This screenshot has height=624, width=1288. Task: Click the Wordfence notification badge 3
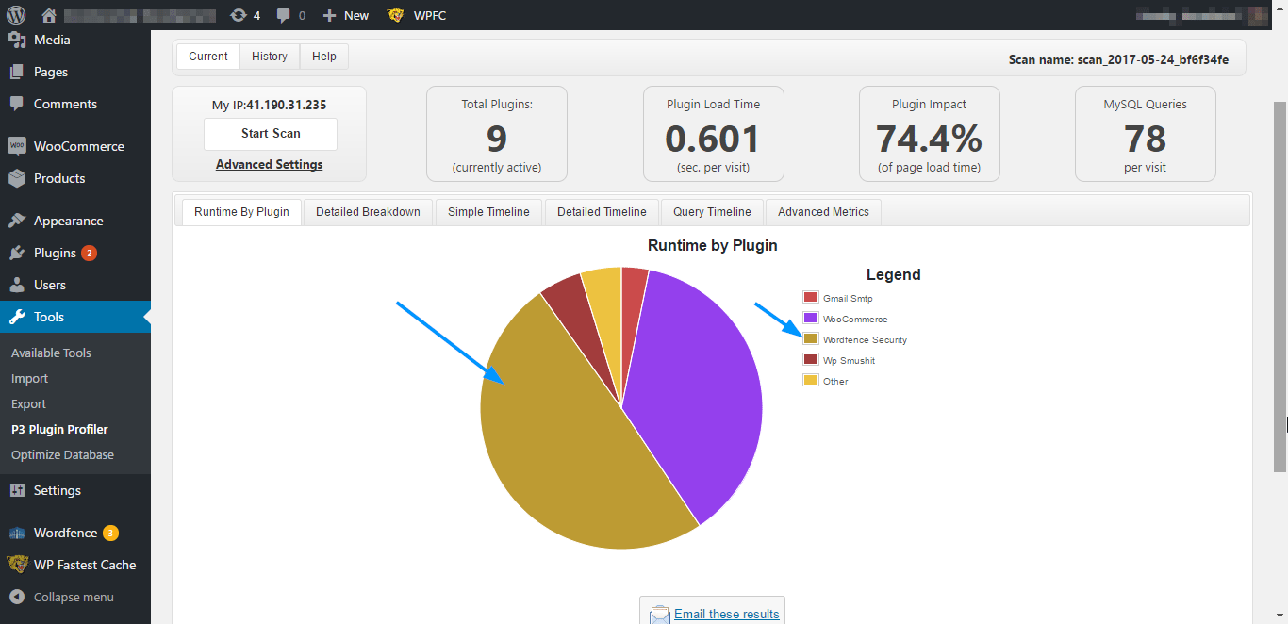110,533
